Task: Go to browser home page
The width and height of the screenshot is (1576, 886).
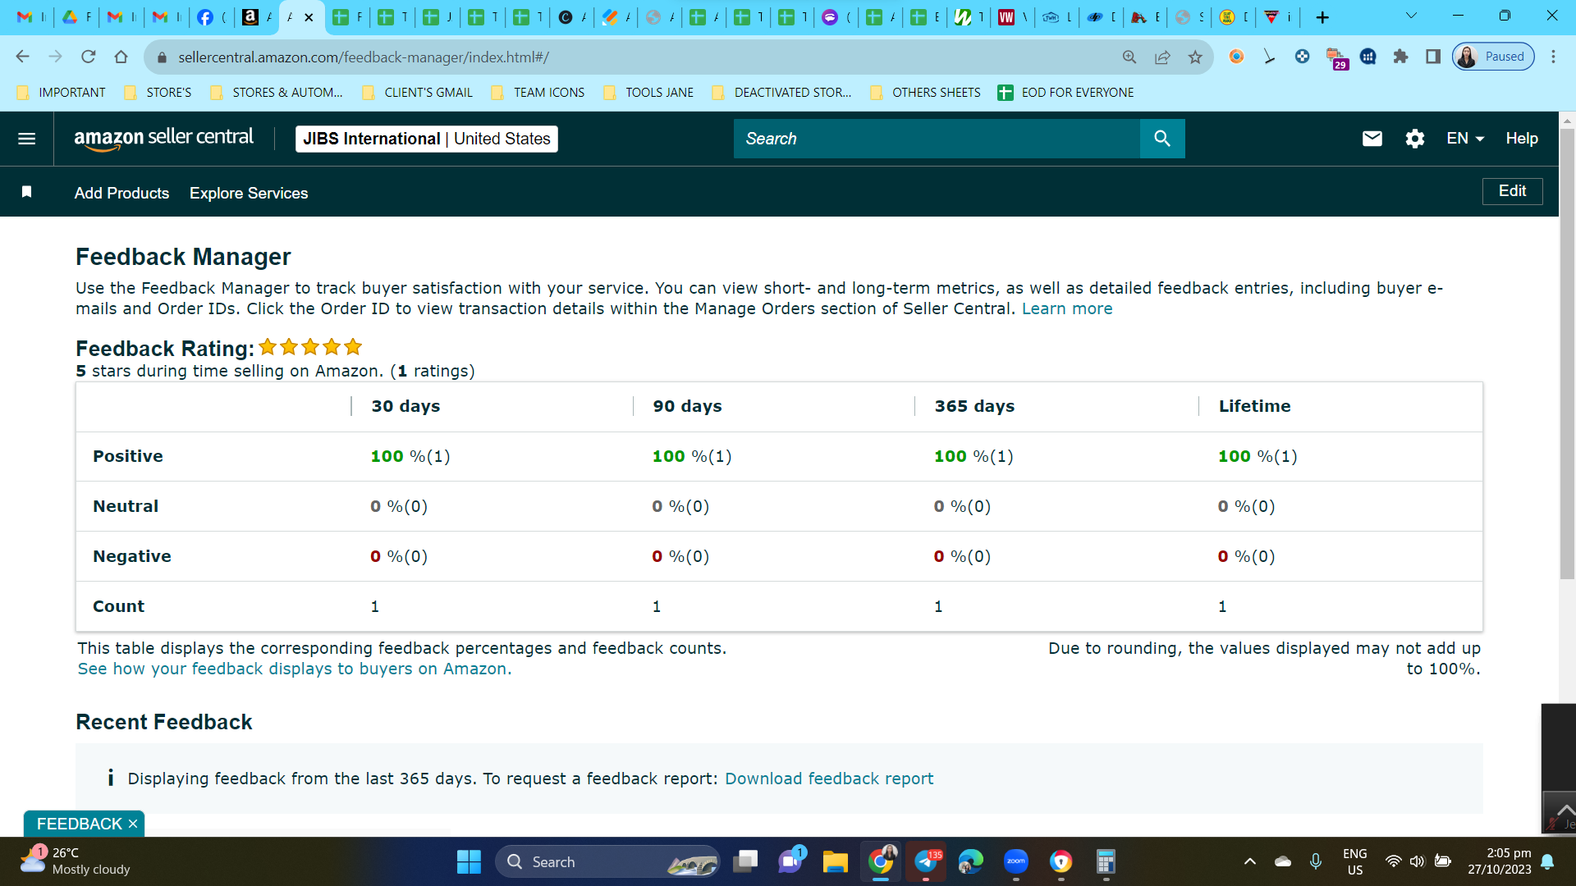Action: [x=121, y=57]
